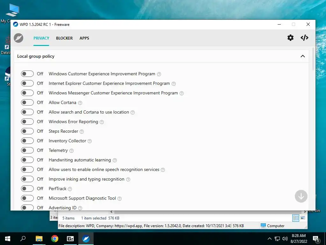The height and width of the screenshot is (245, 326).
Task: Toggle Internet Explorer Customer Experience Improvement switch
Action: (x=27, y=83)
